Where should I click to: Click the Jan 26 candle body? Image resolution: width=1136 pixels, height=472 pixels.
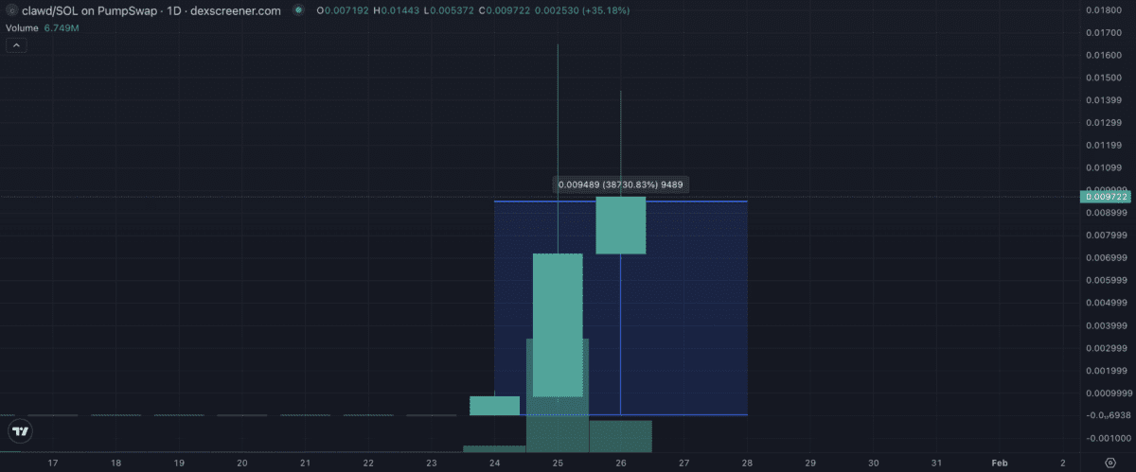click(620, 225)
